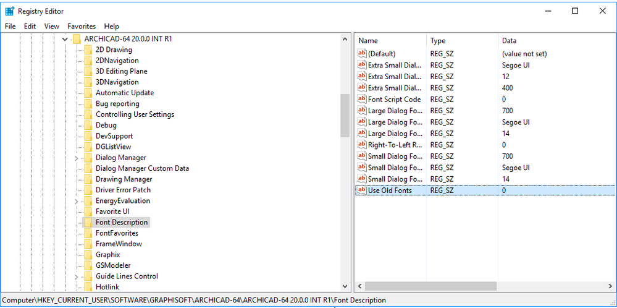Select the GSModeler key
The width and height of the screenshot is (617, 308).
pyautogui.click(x=113, y=265)
